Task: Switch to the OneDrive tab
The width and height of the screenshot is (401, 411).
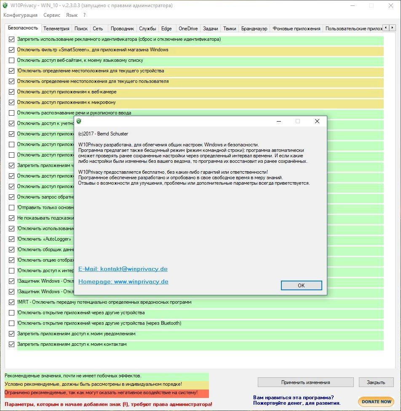Action: click(188, 29)
